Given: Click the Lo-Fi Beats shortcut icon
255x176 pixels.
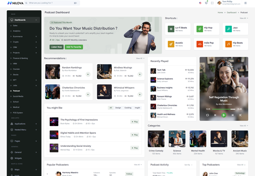Looking at the screenshot, I should point(171,29).
